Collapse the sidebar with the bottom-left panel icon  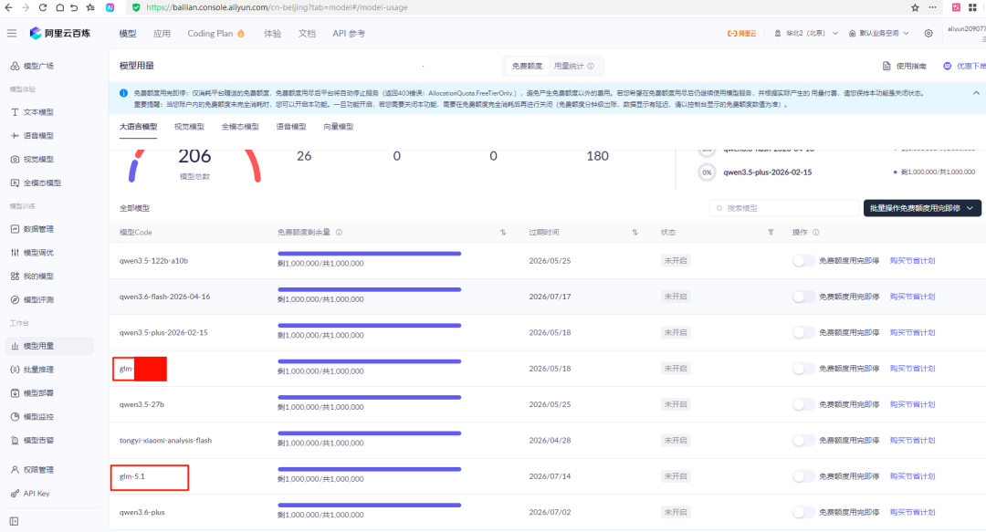click(14, 521)
